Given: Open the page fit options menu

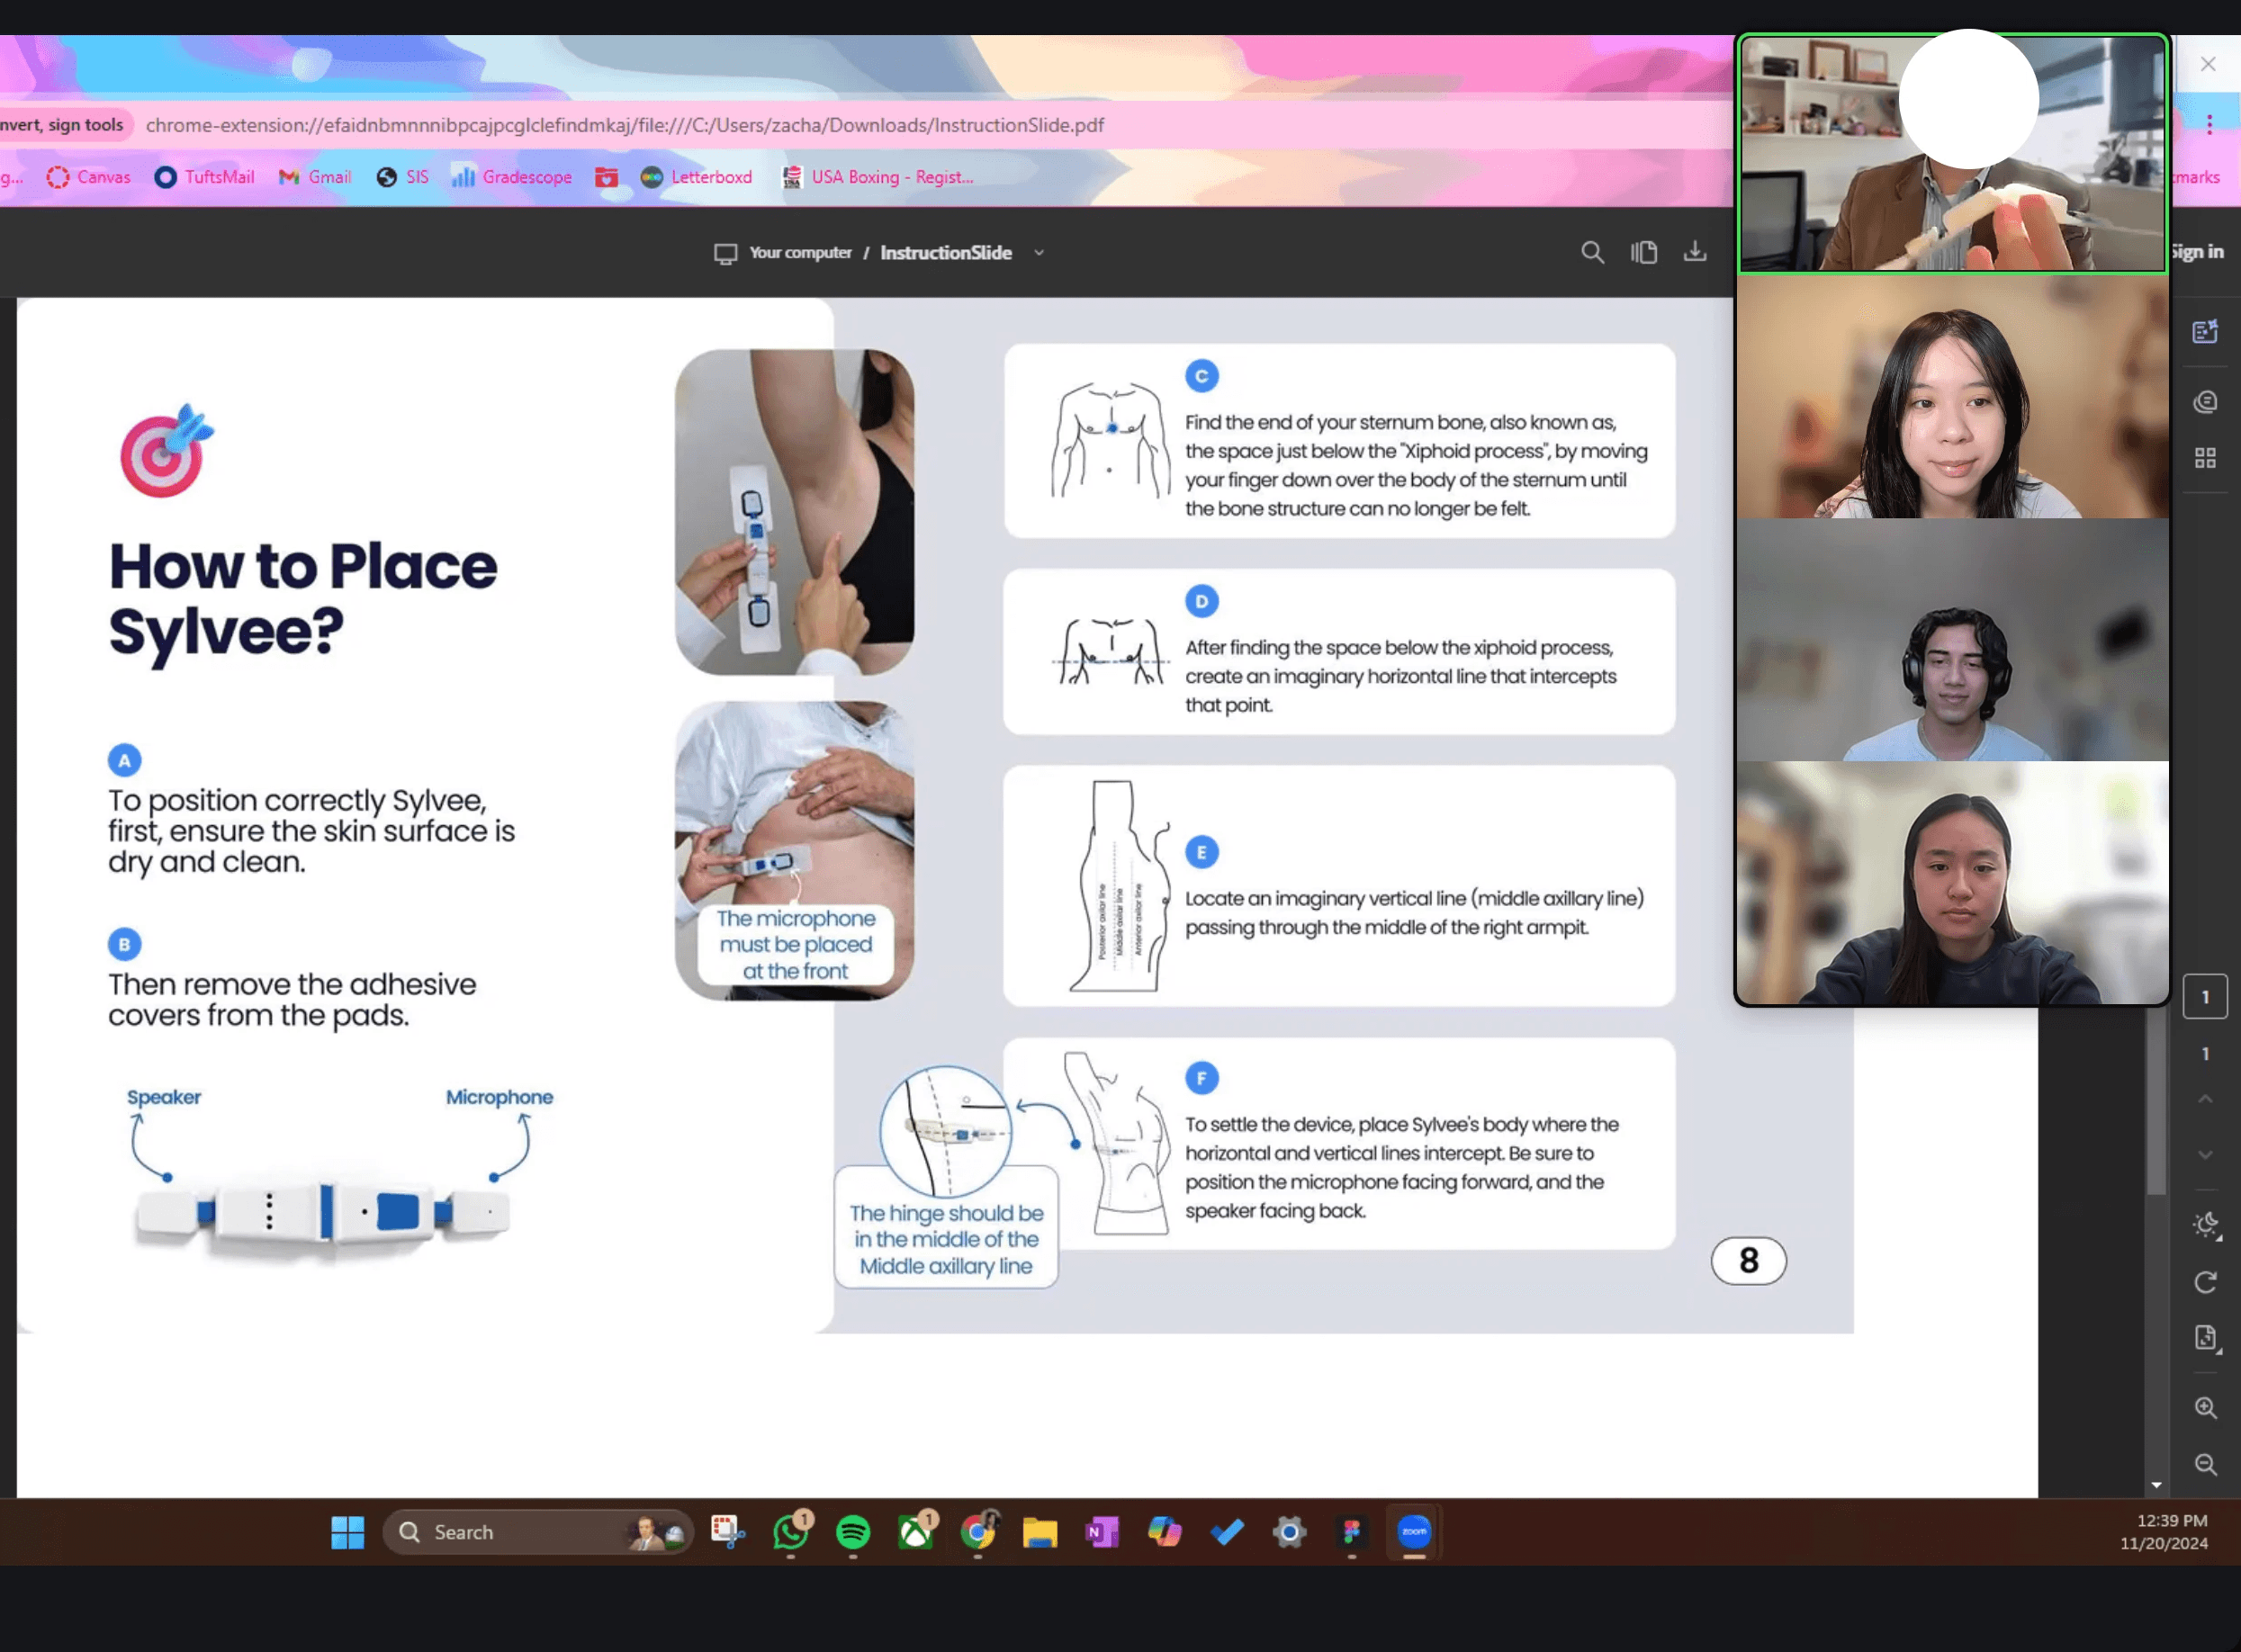Looking at the screenshot, I should pos(2205,1338).
